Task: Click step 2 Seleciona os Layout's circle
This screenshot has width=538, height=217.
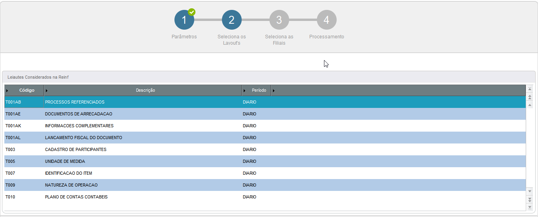Action: pyautogui.click(x=232, y=20)
